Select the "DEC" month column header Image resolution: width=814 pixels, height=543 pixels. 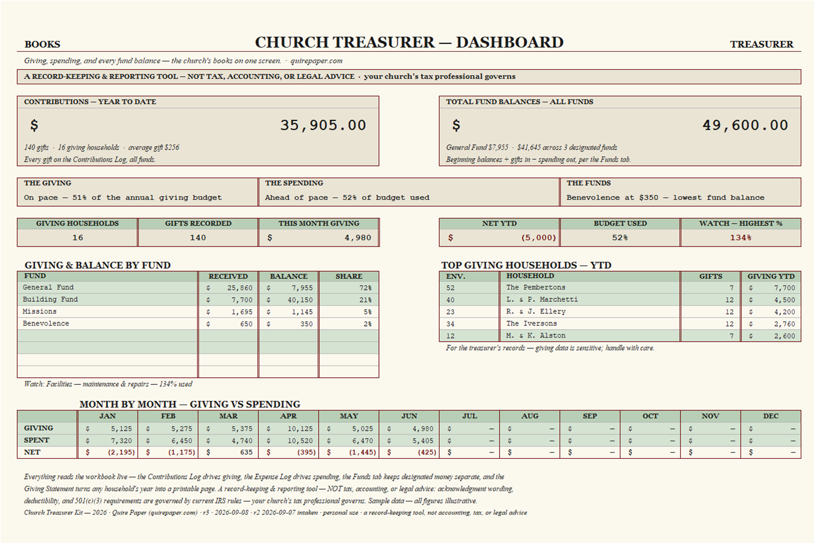tap(771, 416)
